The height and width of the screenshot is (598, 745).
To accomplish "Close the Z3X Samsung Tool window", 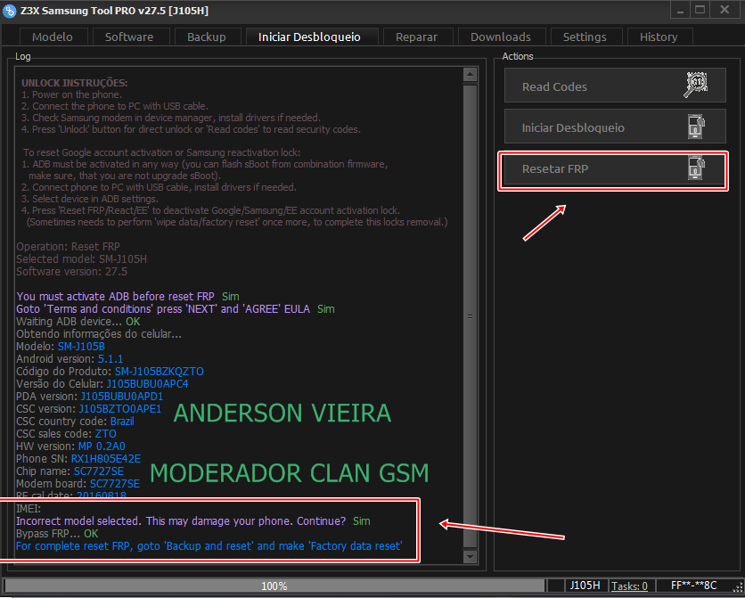I will tap(725, 11).
